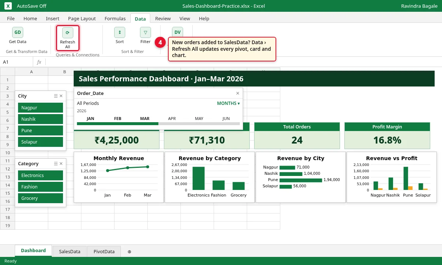Select FEB on the timeline
This screenshot has height=265, width=442.
[x=117, y=119]
